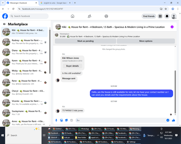This screenshot has width=181, height=144.
Task: Switch to the Messenger | Facebook tab
Action: pyautogui.click(x=22, y=3)
